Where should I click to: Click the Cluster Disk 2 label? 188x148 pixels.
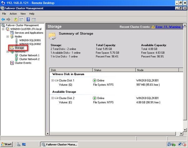[67, 98]
